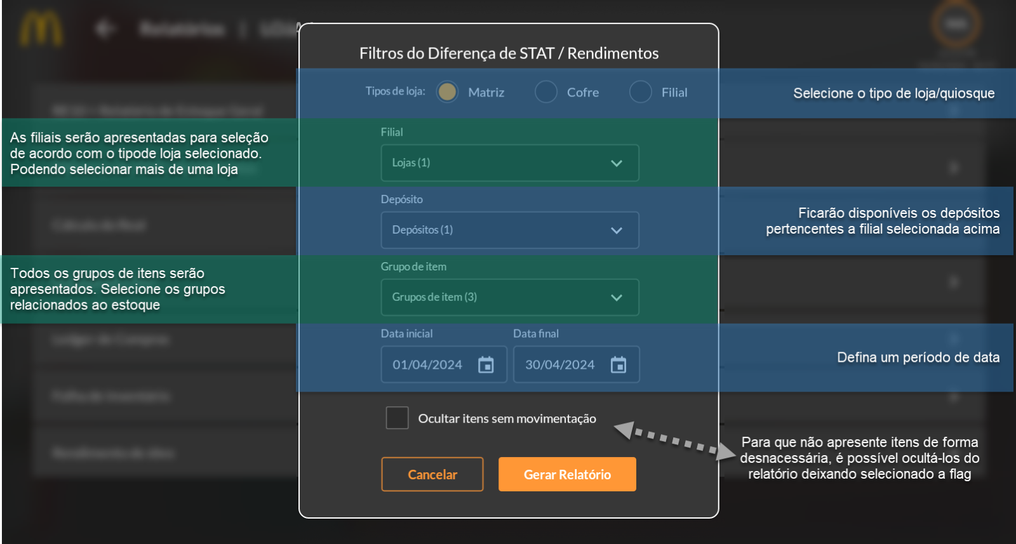Check Ocultar itens sem movimentação checkbox

(398, 418)
